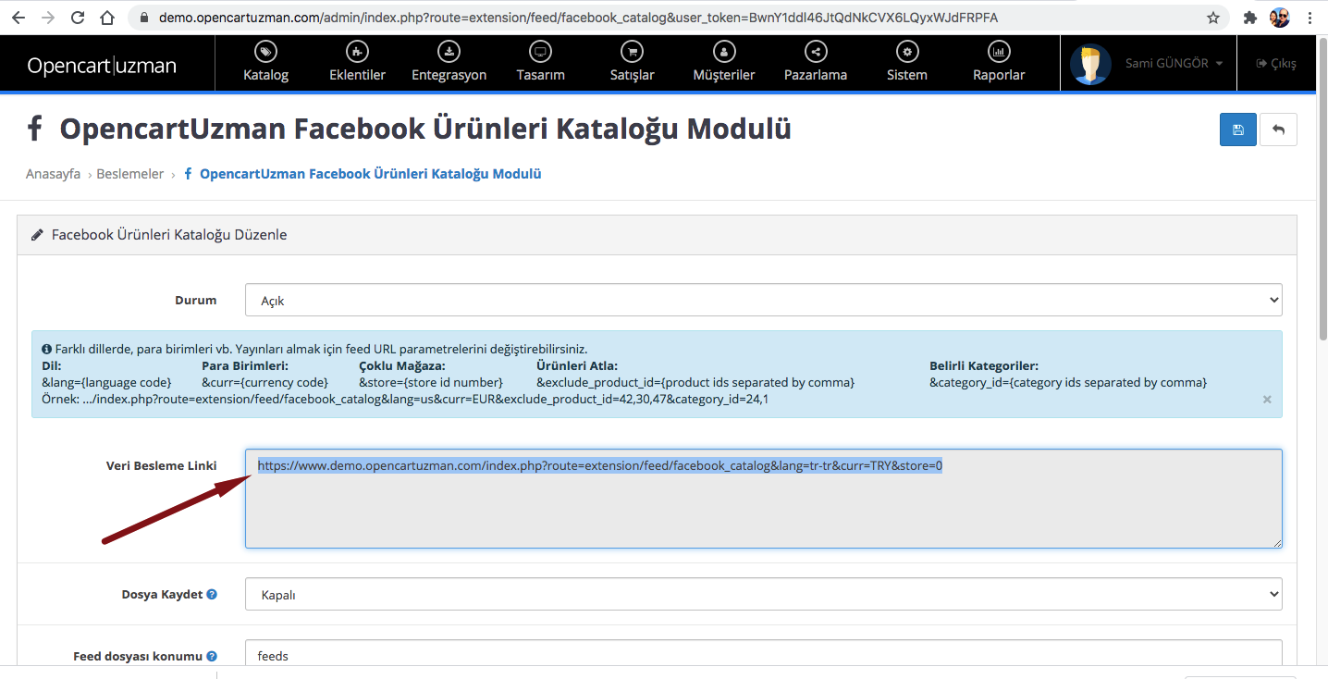Save settings with blue floppy button
The image size is (1328, 679).
[1237, 130]
